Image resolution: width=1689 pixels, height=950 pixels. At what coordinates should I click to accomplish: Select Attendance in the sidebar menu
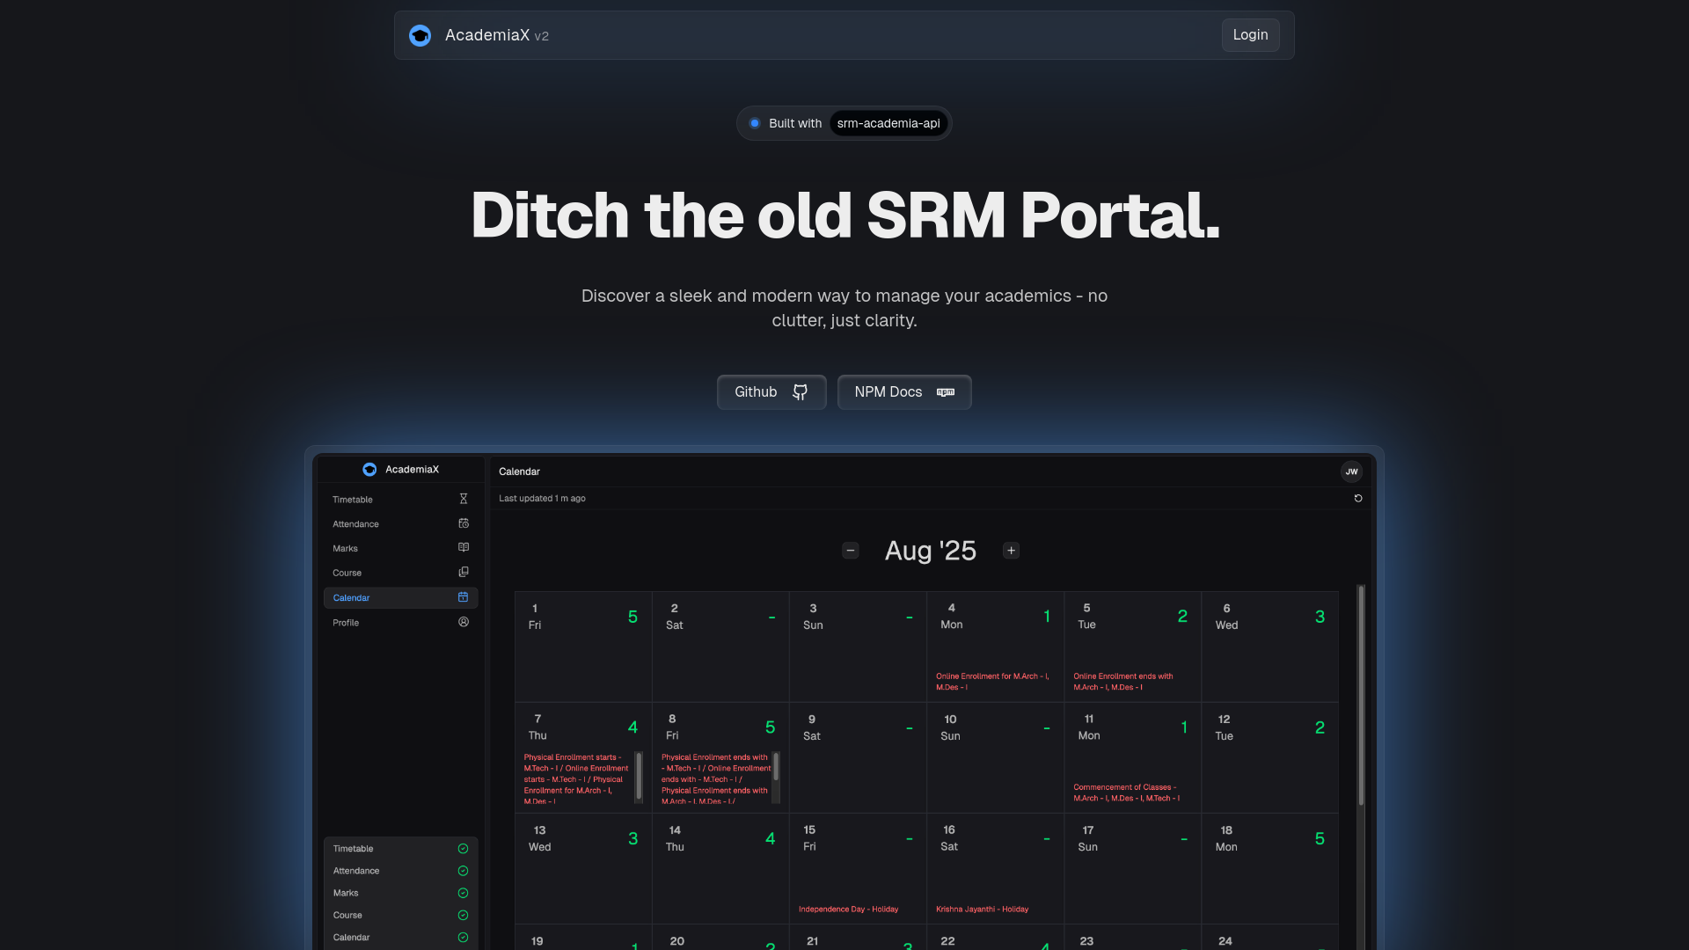[x=400, y=524]
